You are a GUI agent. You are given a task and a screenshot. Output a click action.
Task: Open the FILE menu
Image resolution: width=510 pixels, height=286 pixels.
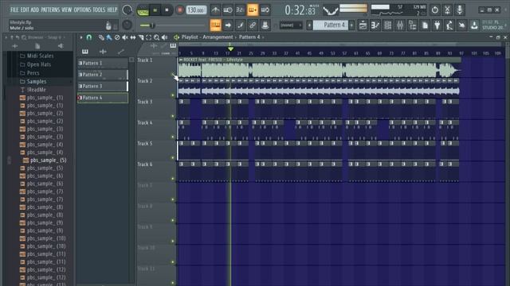[x=14, y=10]
